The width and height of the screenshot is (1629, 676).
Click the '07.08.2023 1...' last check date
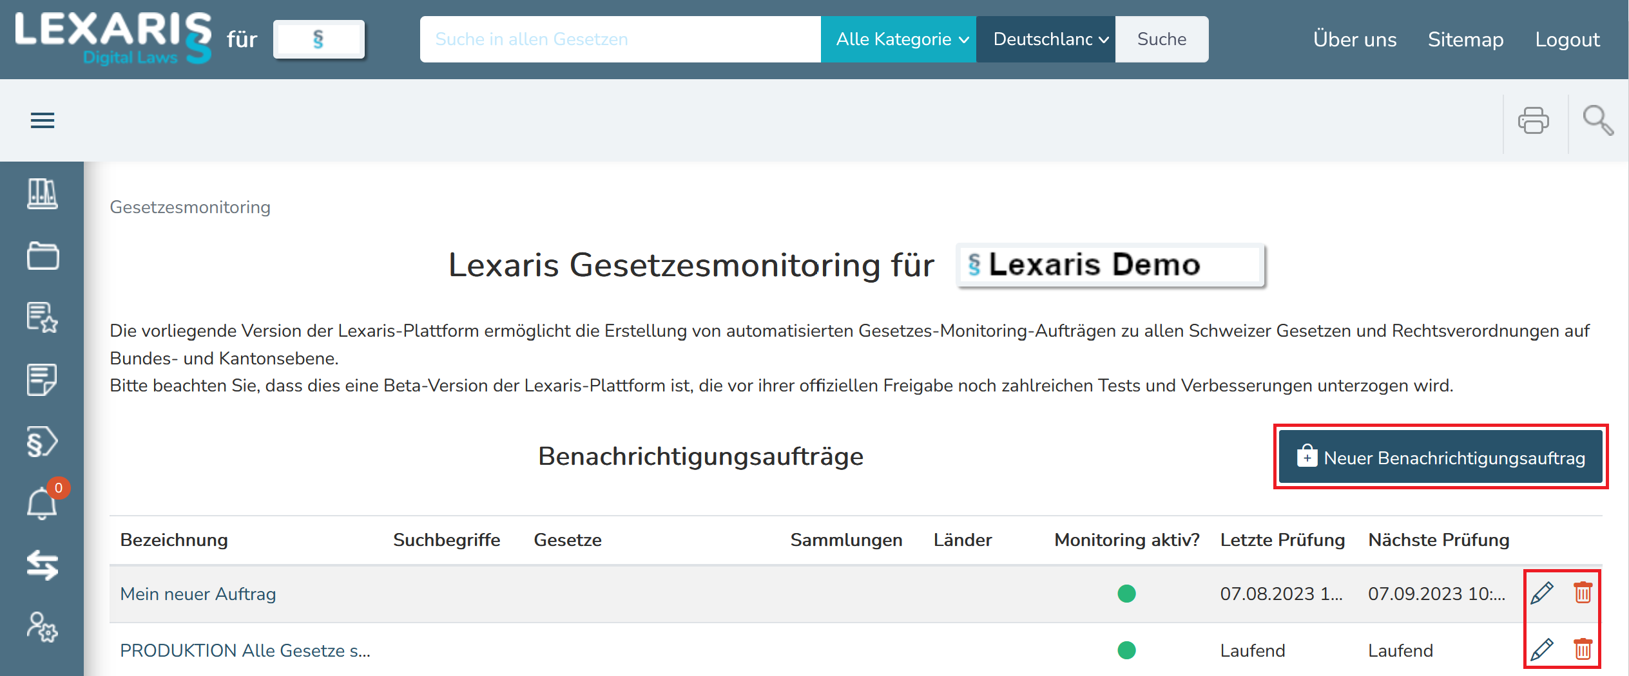[x=1281, y=594]
